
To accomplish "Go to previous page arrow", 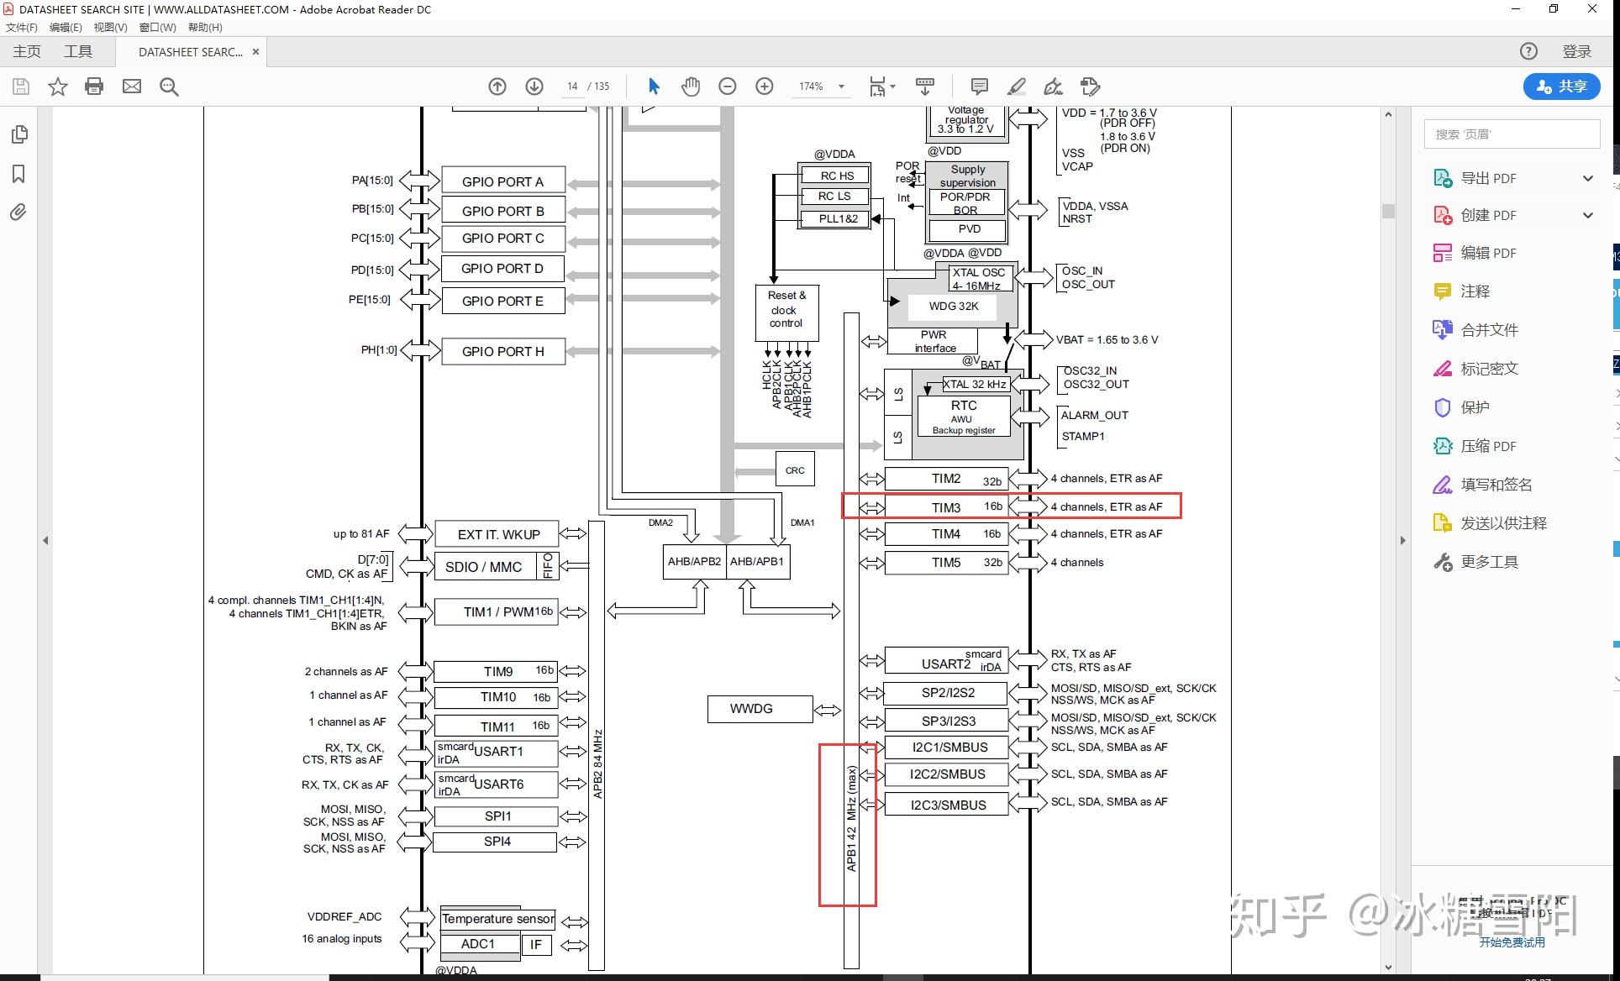I will (x=497, y=87).
